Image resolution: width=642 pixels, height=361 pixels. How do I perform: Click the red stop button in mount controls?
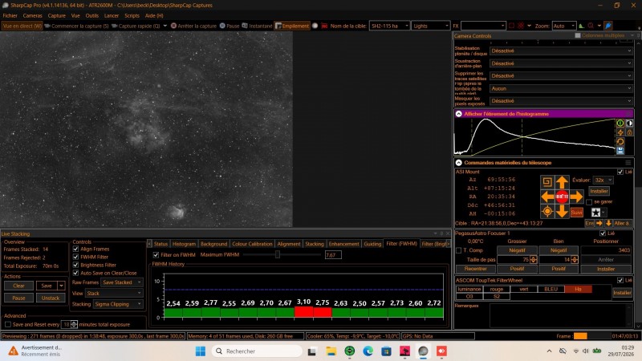click(x=562, y=197)
